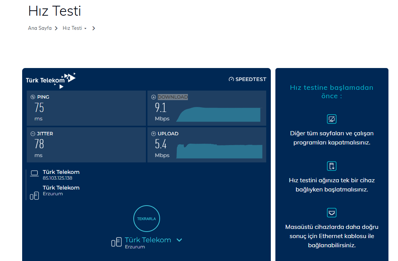Click the Türk Telekom logo
This screenshot has height=261, width=398.
coord(51,81)
